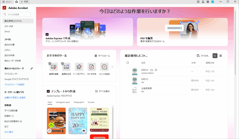Switch to the Instagram post tab
Viewport: 239px width, 139px height.
(63, 102)
